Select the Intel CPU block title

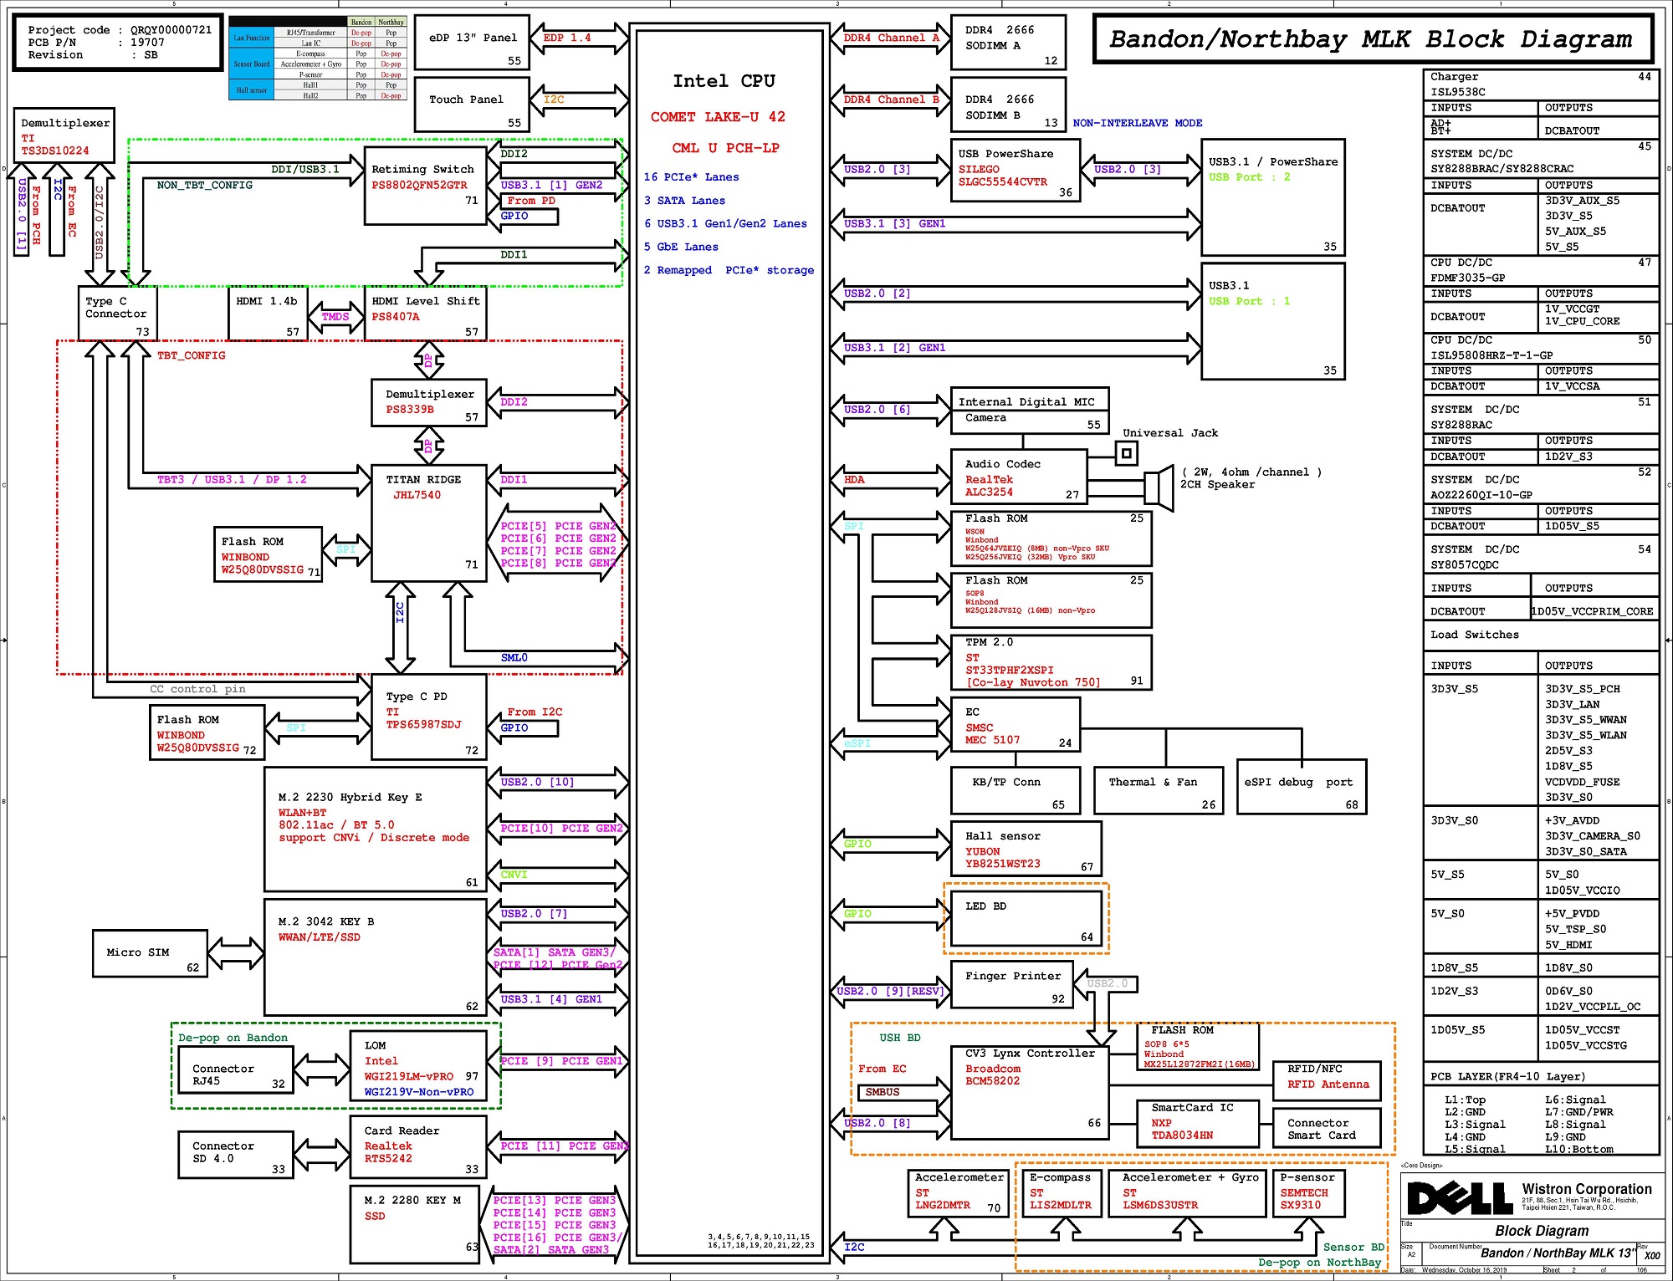click(x=724, y=81)
